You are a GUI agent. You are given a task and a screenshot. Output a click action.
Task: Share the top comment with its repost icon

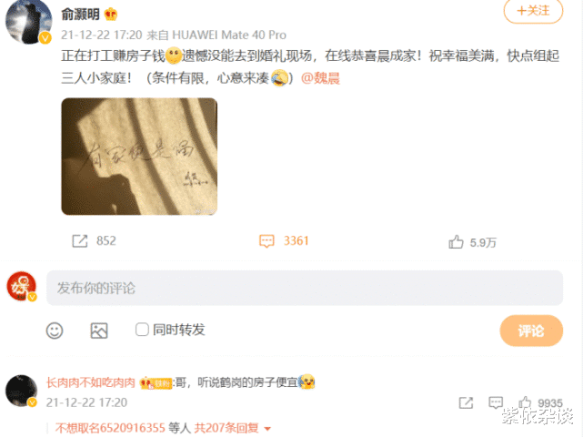click(466, 402)
